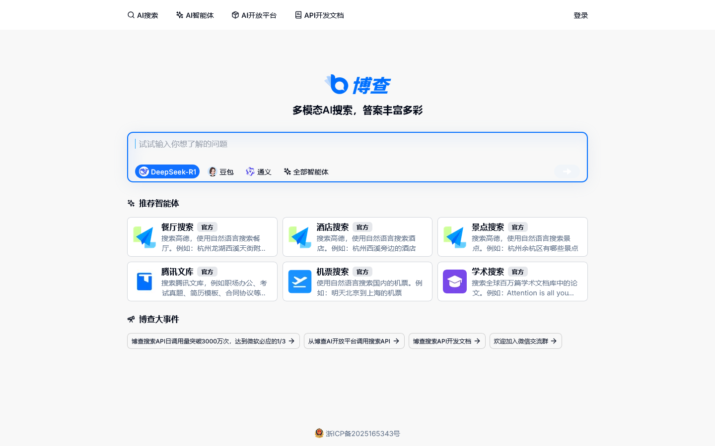This screenshot has height=446, width=715.
Task: Click the 酒店搜索 paper plane icon
Action: point(300,237)
